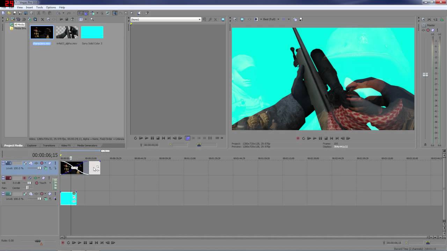Open Track Motion on video track 1
Viewport: 447px width, 251px height.
[x=31, y=163]
